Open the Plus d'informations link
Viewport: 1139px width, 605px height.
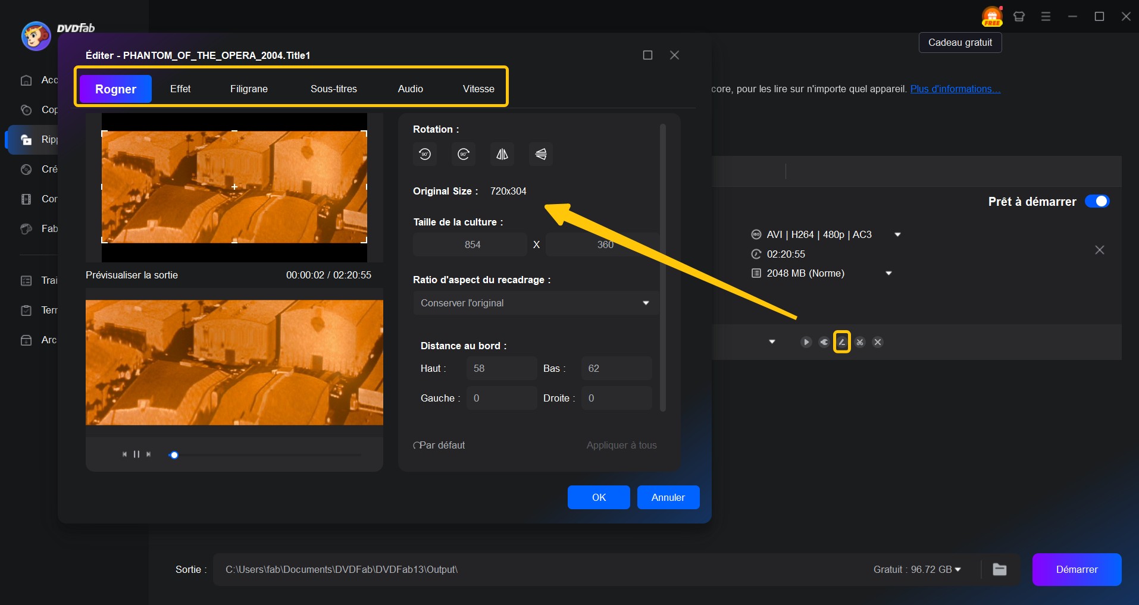click(x=955, y=89)
